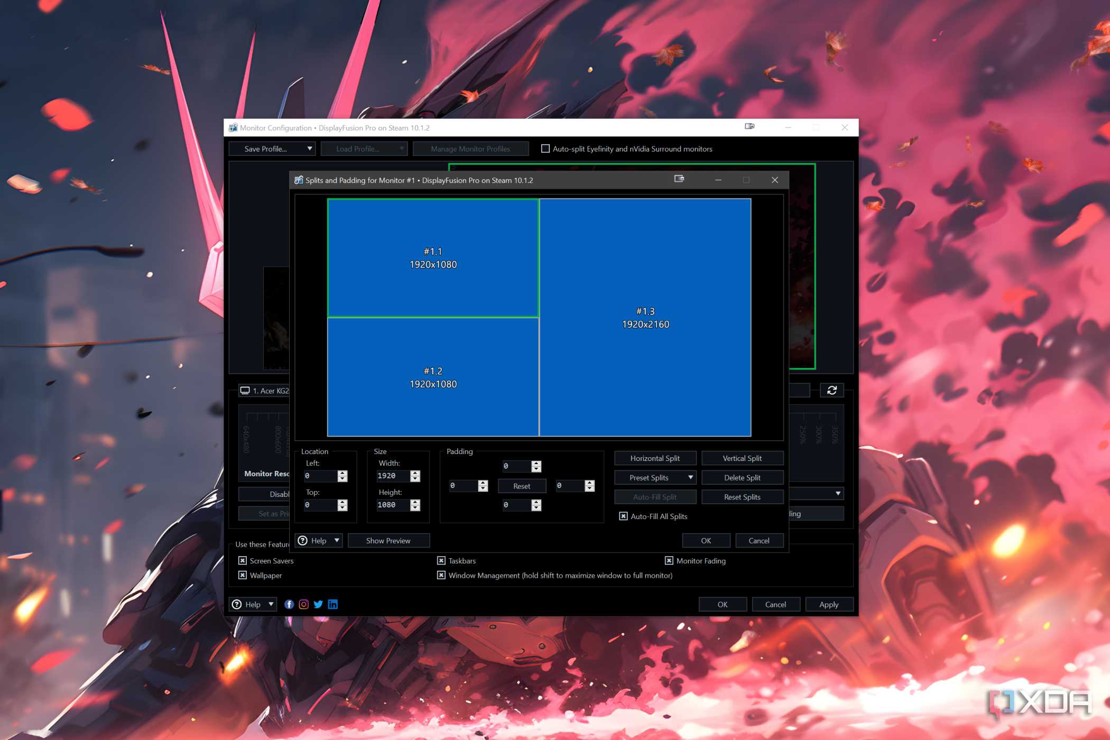Viewport: 1110px width, 740px height.
Task: Click the Manage Monitor Profiles button
Action: click(470, 149)
